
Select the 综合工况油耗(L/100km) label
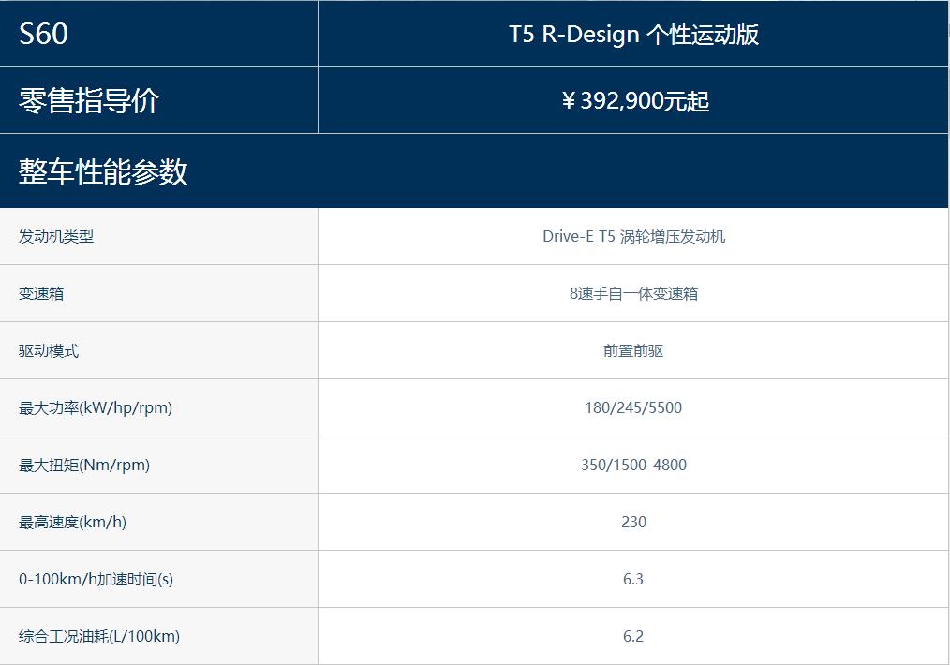(99, 637)
